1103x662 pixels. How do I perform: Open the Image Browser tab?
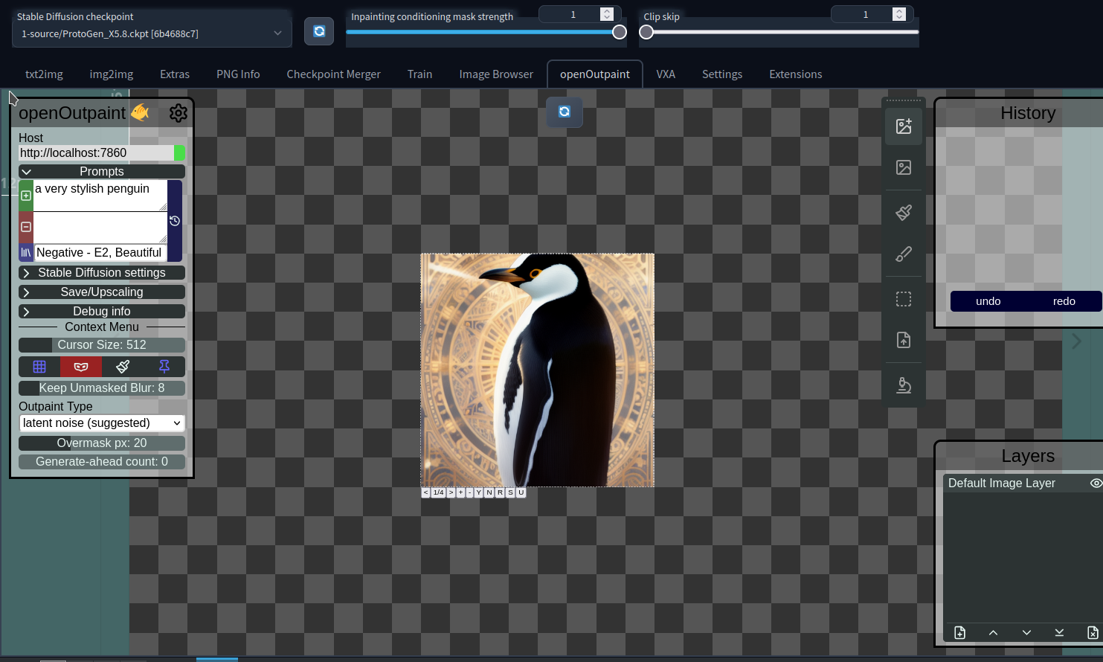pos(496,74)
